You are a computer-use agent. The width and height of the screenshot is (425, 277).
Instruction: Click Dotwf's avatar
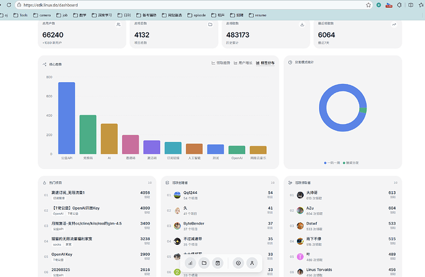click(x=300, y=226)
